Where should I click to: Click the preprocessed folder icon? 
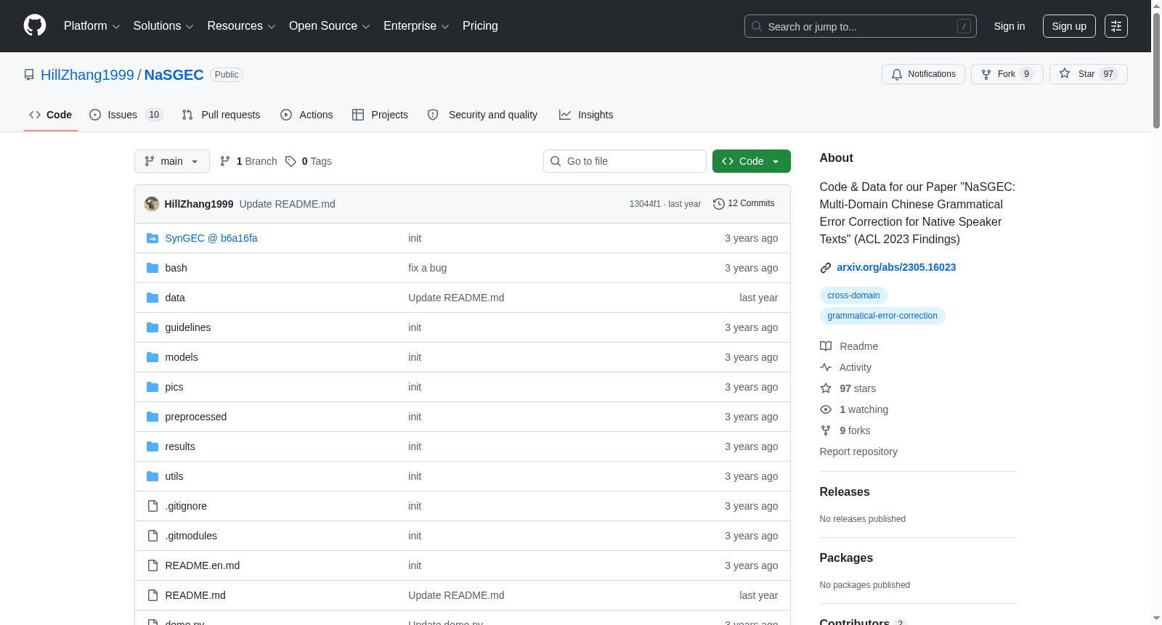tap(153, 417)
